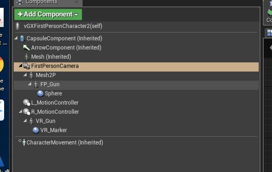
Task: Select the Mesh (Inherited) row
Action: pos(136,57)
